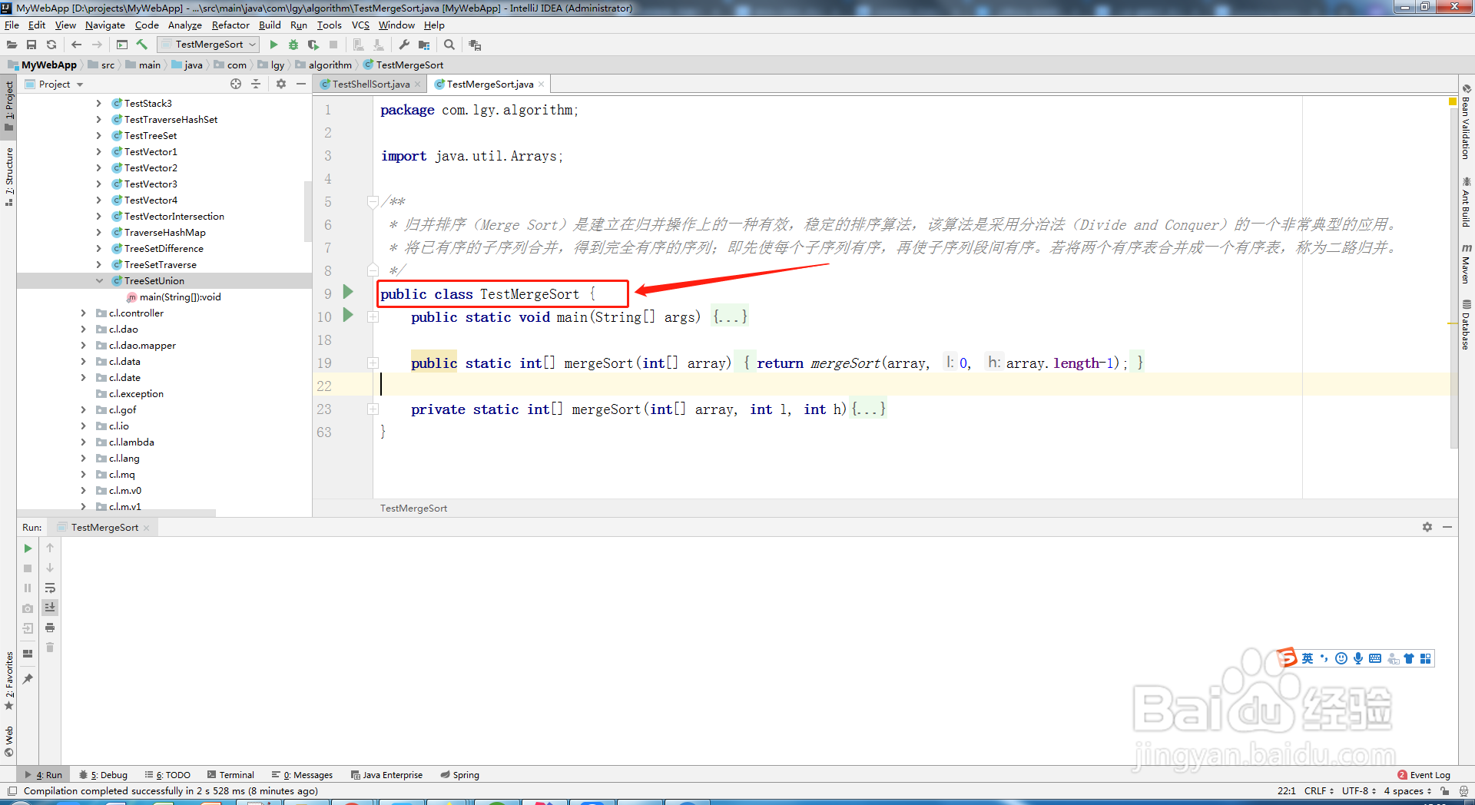
Task: Place cursor on line 22 in editor
Action: click(x=914, y=386)
